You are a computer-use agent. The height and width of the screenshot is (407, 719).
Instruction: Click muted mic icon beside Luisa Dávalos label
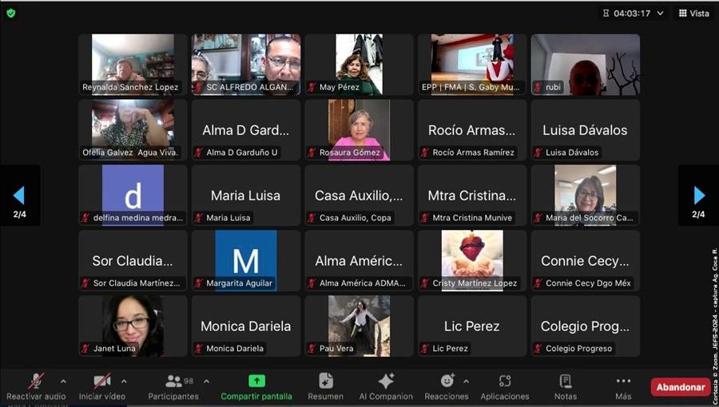(538, 152)
